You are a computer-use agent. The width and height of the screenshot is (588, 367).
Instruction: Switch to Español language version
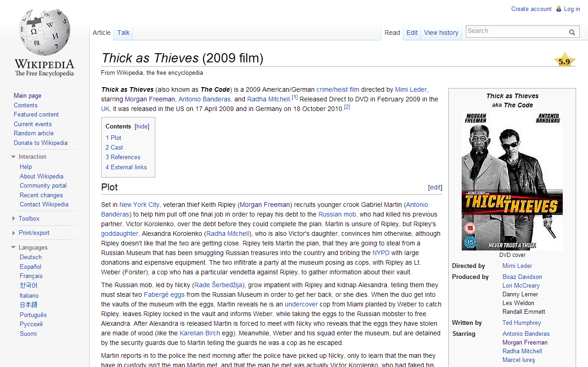click(x=31, y=267)
